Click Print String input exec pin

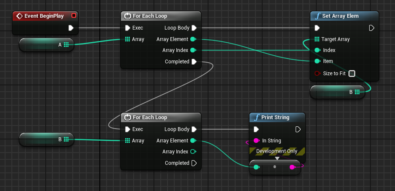point(256,129)
